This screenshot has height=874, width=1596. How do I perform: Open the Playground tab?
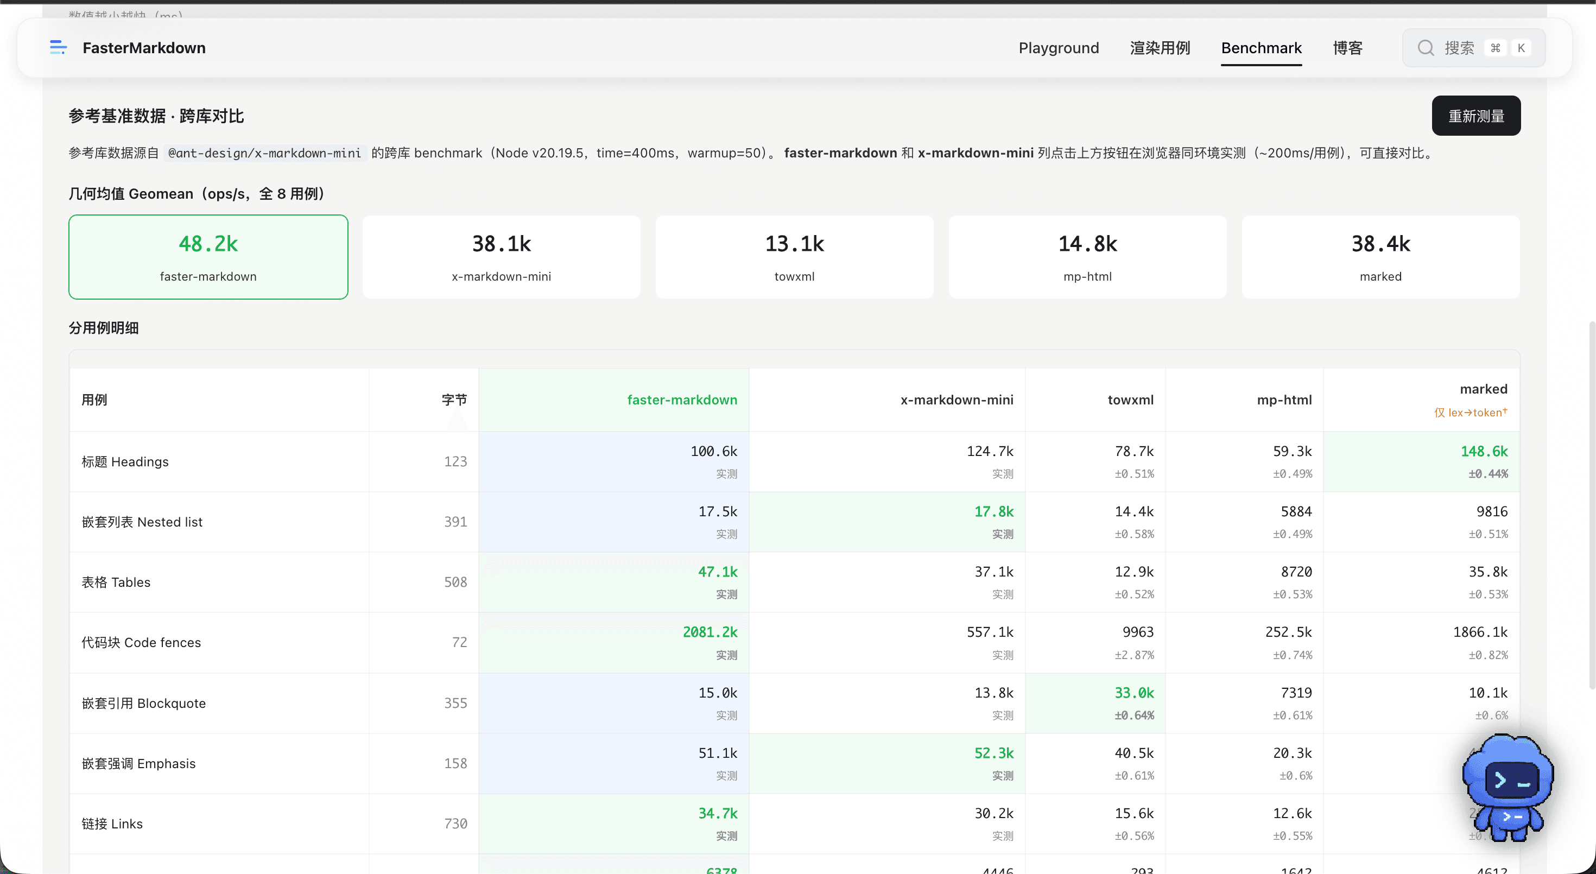(x=1058, y=48)
